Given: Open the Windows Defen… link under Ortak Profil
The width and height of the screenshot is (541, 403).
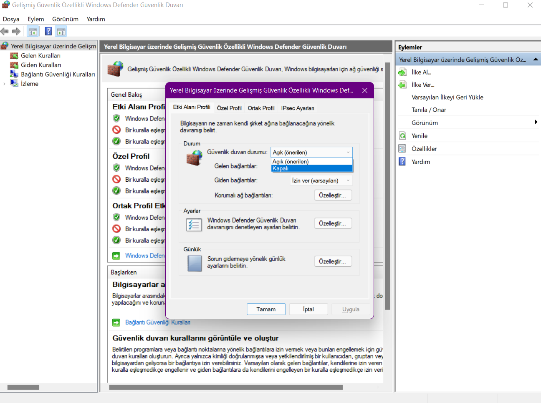Looking at the screenshot, I should [145, 255].
